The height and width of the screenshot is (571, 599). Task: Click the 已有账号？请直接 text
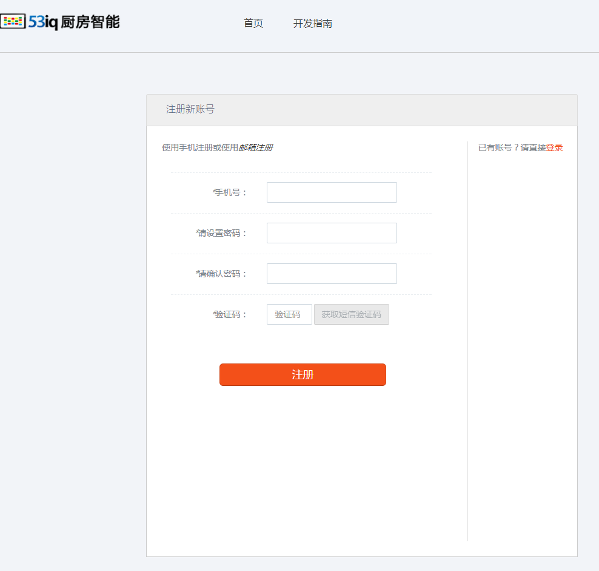click(512, 147)
